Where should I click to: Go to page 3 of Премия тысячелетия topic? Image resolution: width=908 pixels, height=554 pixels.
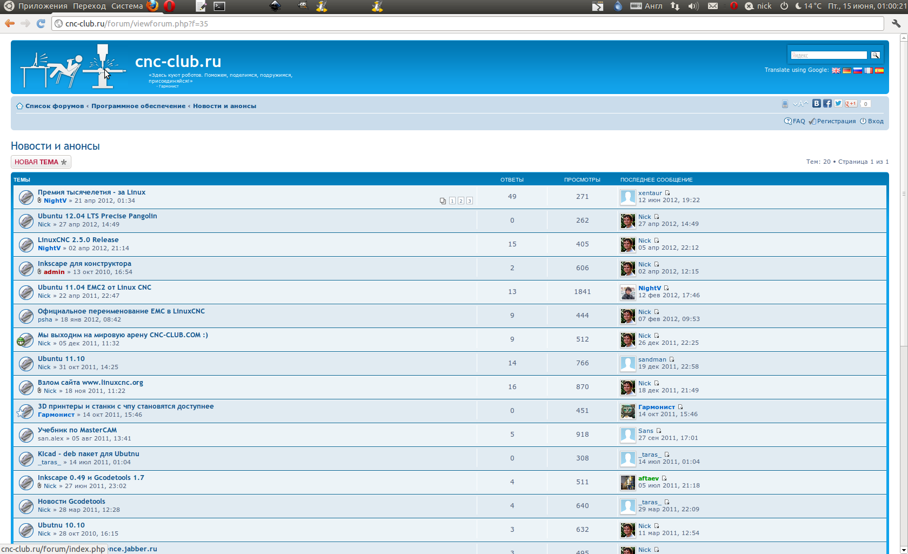click(470, 201)
